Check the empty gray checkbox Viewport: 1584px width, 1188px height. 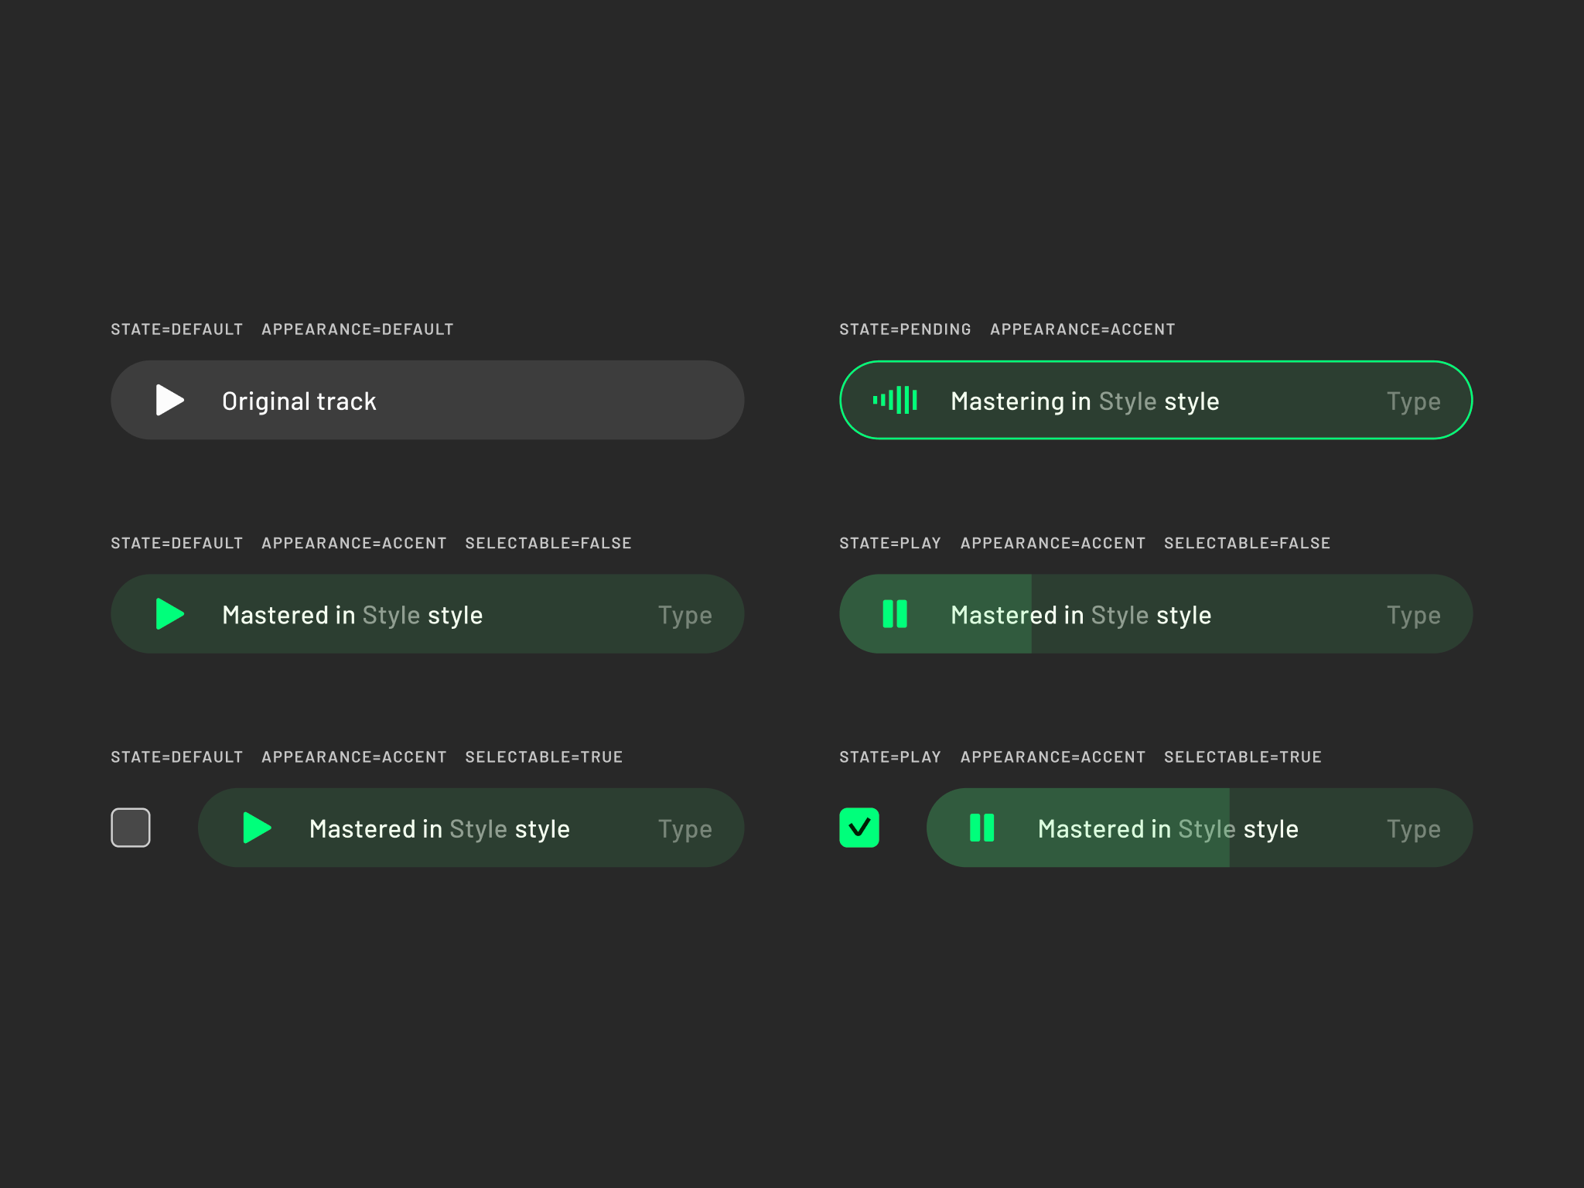[x=131, y=828]
